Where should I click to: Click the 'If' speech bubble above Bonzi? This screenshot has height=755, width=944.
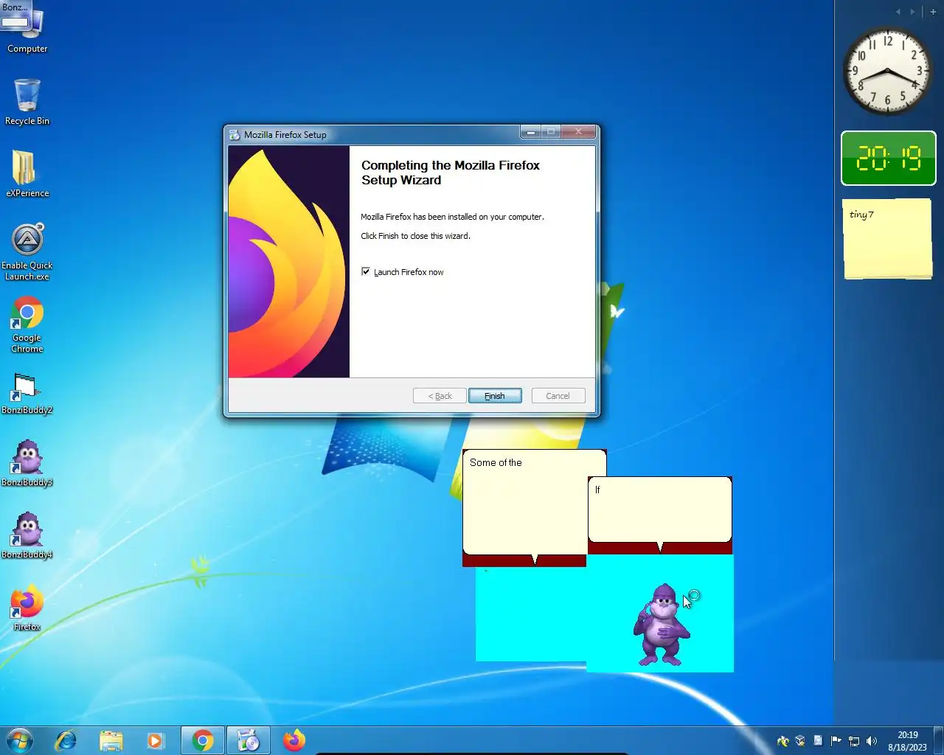coord(660,509)
